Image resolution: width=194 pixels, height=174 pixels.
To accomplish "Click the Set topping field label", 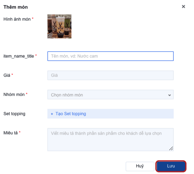I will [14, 114].
